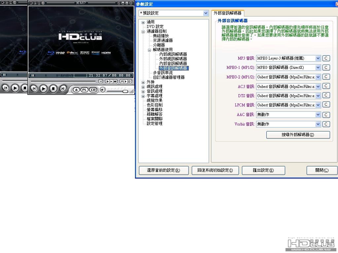
Task: Select 分離器 in settings tree
Action: click(159, 45)
